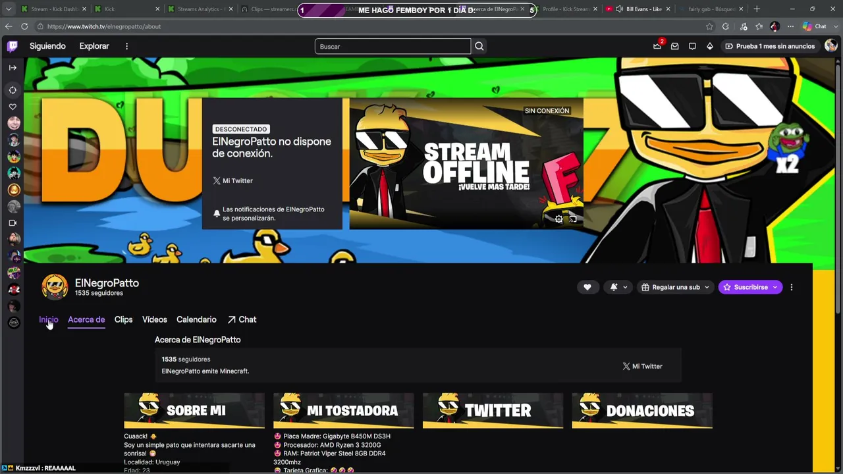Open the Twitch home logo
The image size is (843, 474).
coord(13,46)
